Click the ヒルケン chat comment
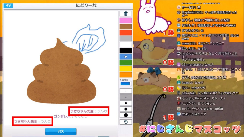 [196, 104]
